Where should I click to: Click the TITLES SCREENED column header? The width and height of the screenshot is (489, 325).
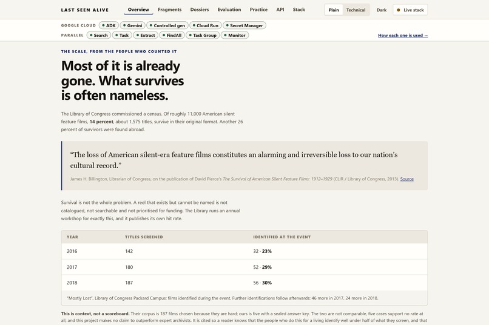click(144, 237)
